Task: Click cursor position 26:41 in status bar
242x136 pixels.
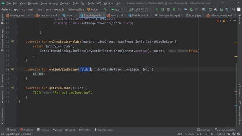Action: (186, 134)
